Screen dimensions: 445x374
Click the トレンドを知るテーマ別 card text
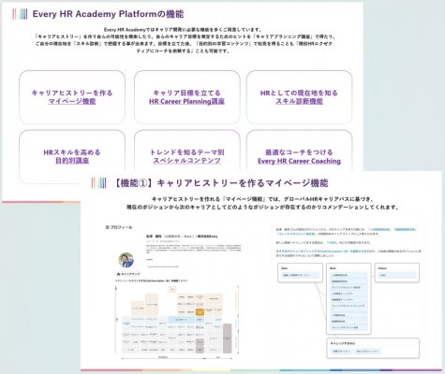186,152
